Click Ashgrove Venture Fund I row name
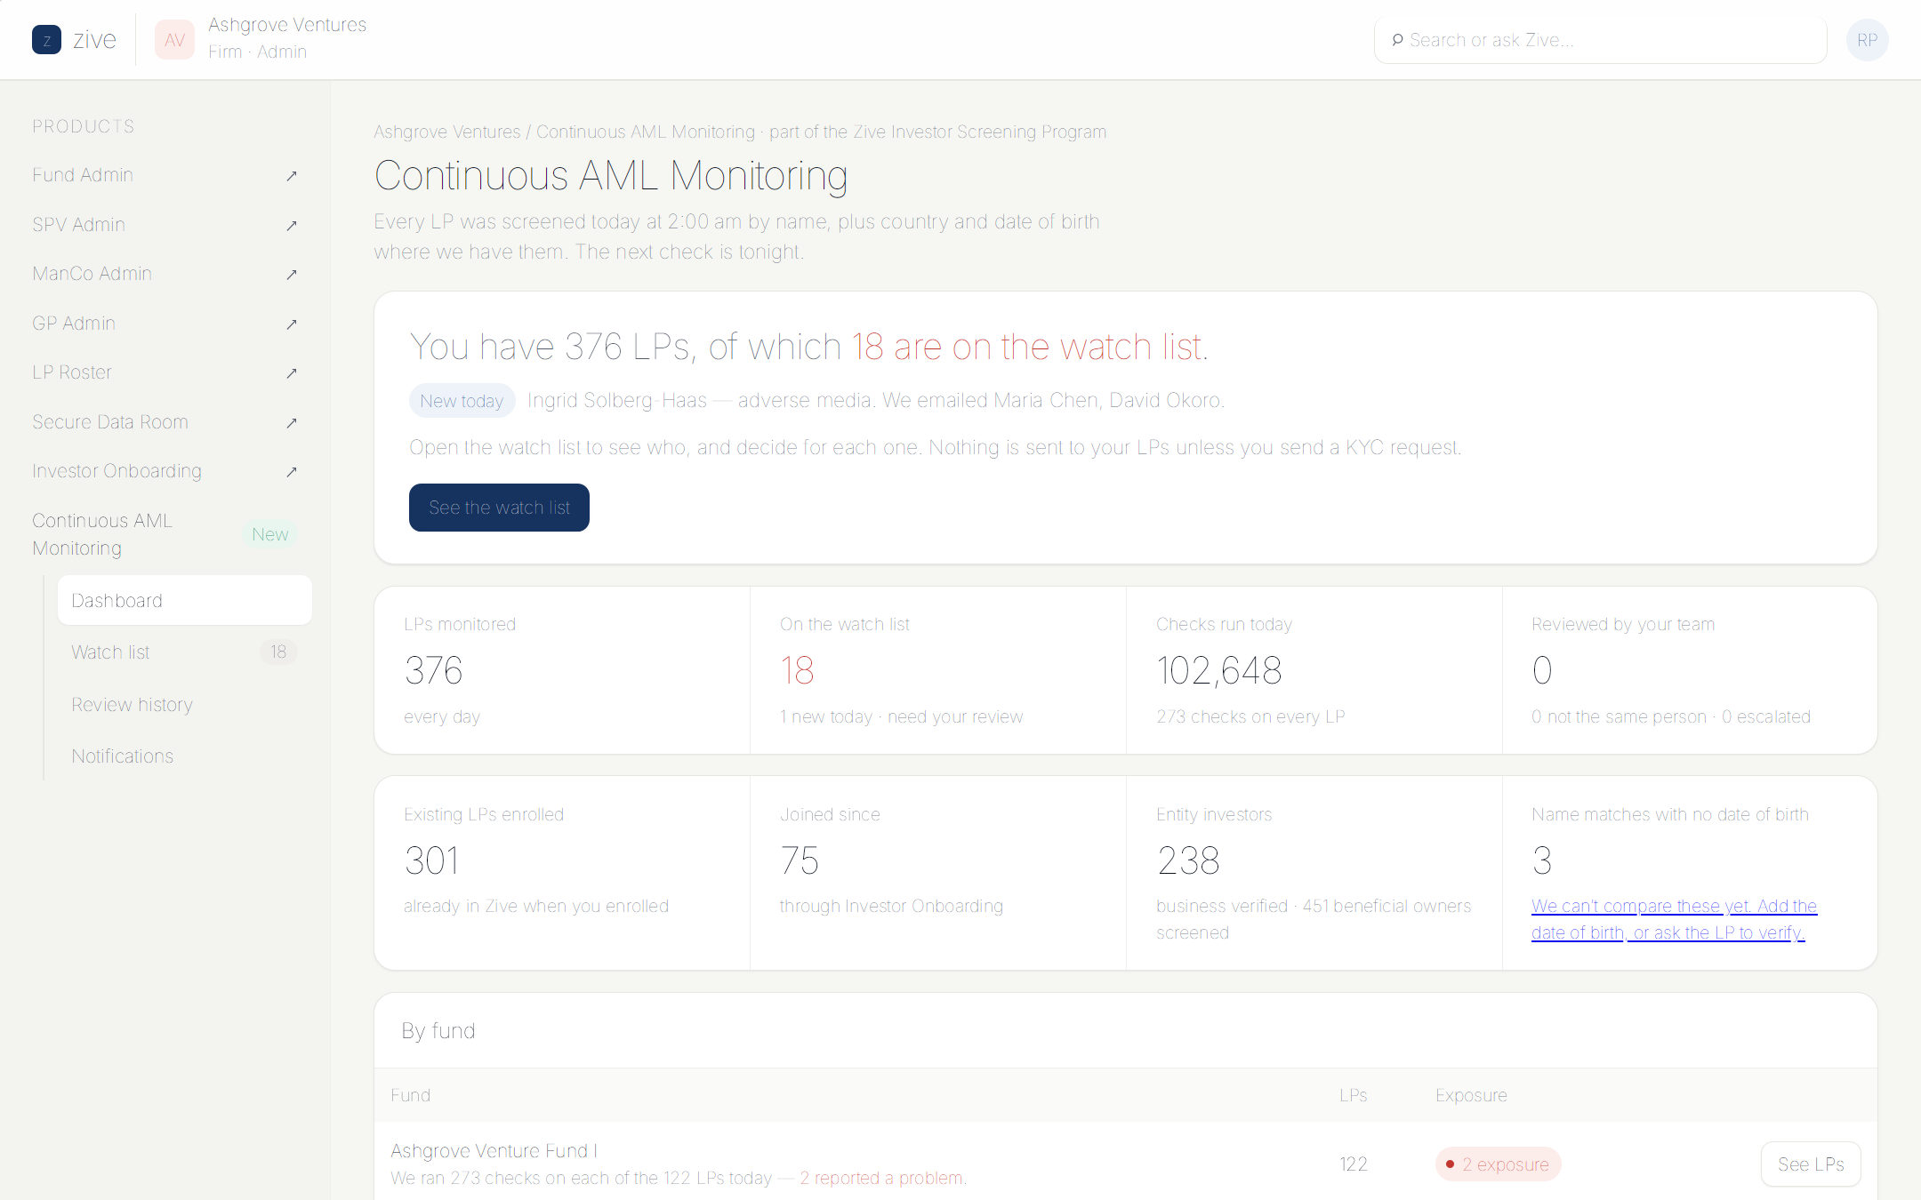 coord(494,1151)
